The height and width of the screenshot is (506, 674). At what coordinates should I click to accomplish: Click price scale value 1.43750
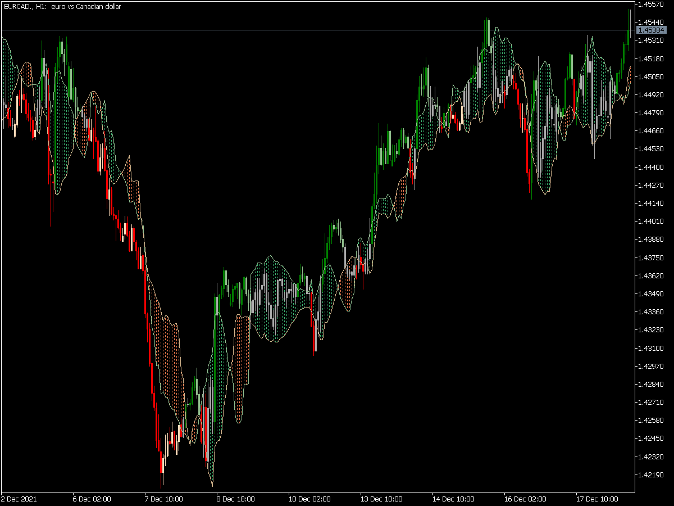coord(651,257)
